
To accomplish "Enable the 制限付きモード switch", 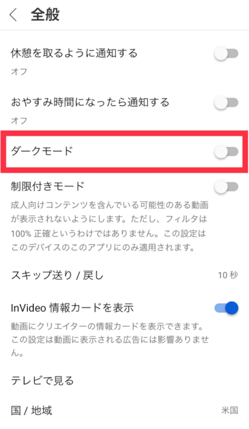I will 226,187.
